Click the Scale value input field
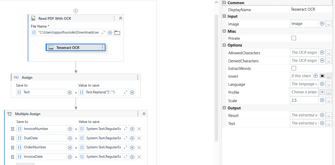Viewport: 335px width, 165px height. tap(304, 100)
